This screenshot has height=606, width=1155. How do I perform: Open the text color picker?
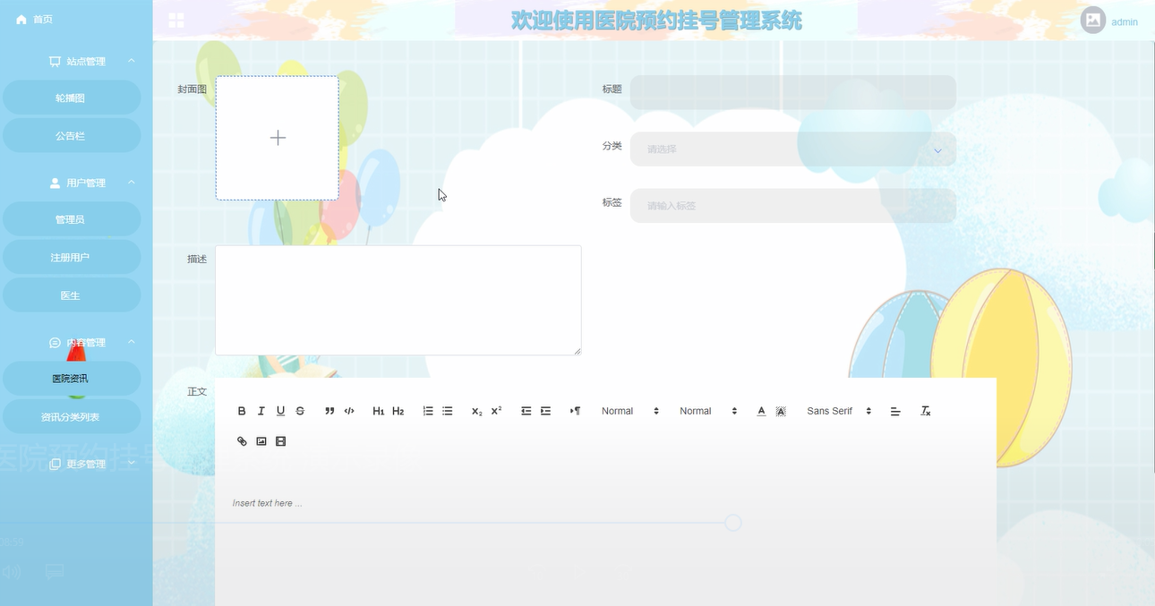[761, 411]
